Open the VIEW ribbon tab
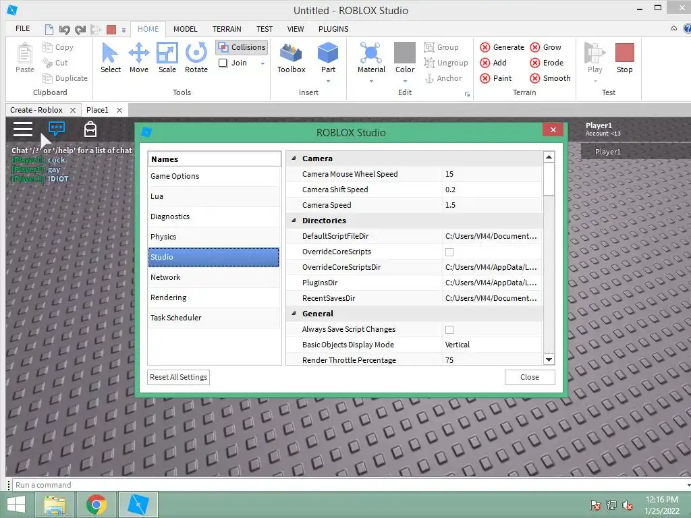Screen dimensions: 691x518 [x=296, y=29]
